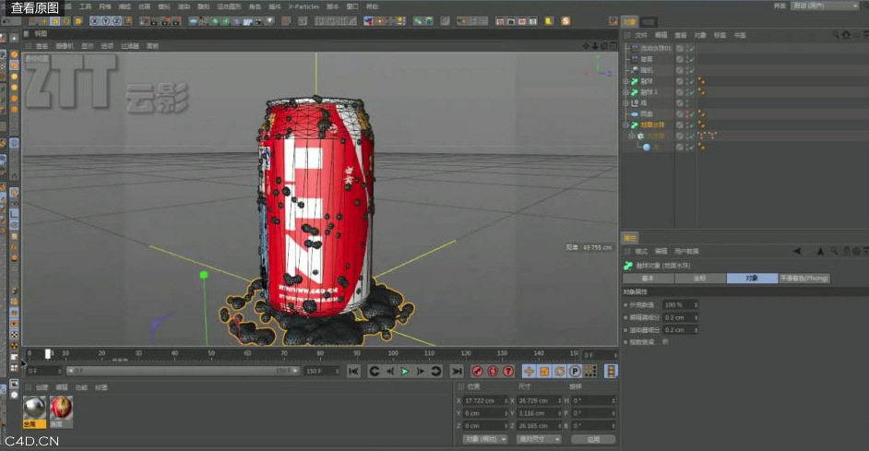This screenshot has width=869, height=451.
Task: Expand the 融球 object tree node
Action: pyautogui.click(x=626, y=81)
